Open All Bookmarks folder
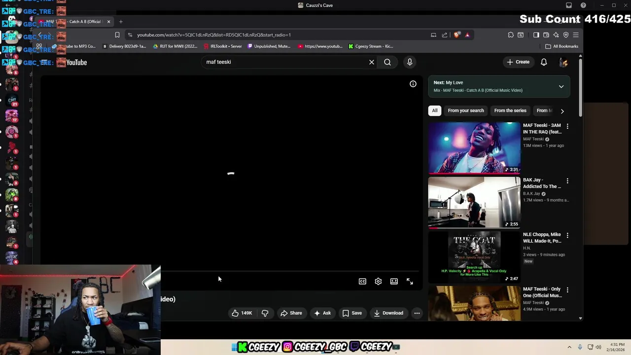631x355 pixels. (562, 46)
